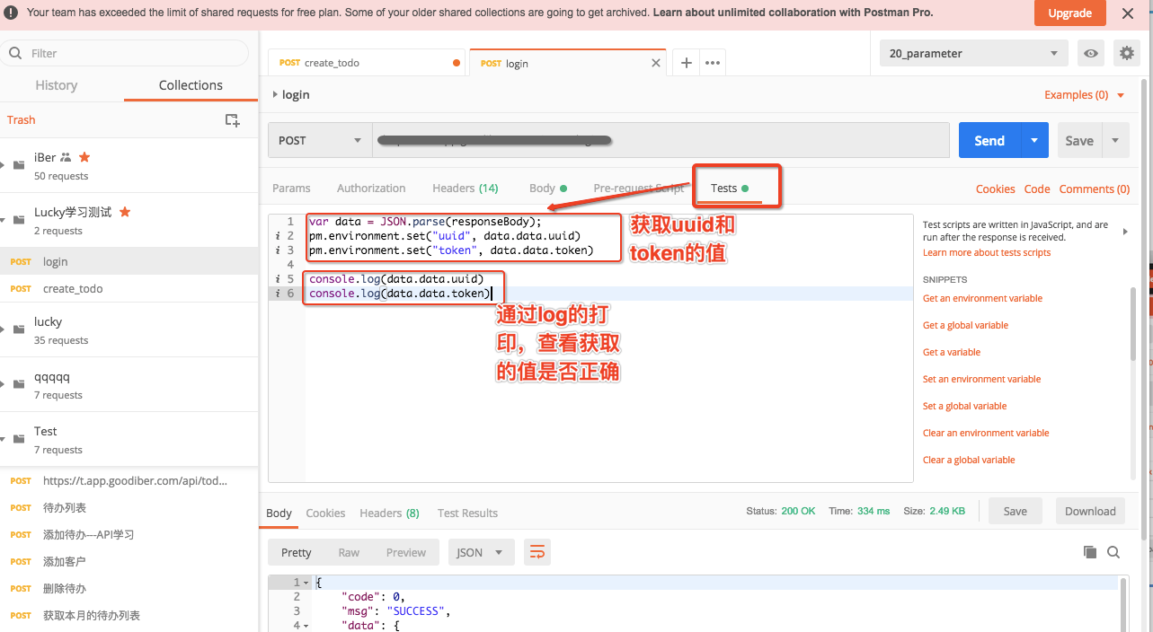Viewport: 1153px width, 632px height.
Task: Open the Cookies link
Action: [x=996, y=189]
